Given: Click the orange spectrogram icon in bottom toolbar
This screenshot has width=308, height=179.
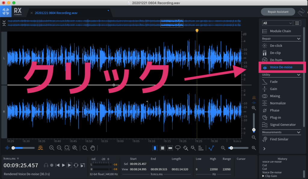Looking at the screenshot, I should 41,148.
